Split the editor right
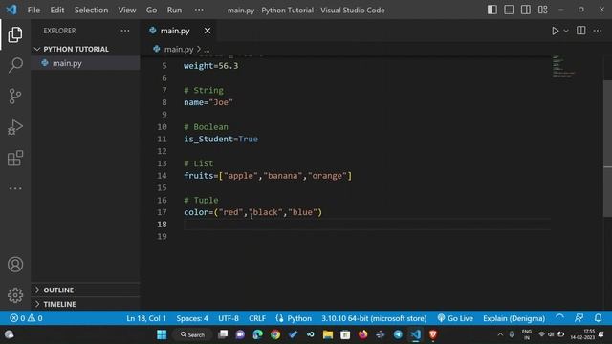The height and width of the screenshot is (344, 612). (580, 31)
